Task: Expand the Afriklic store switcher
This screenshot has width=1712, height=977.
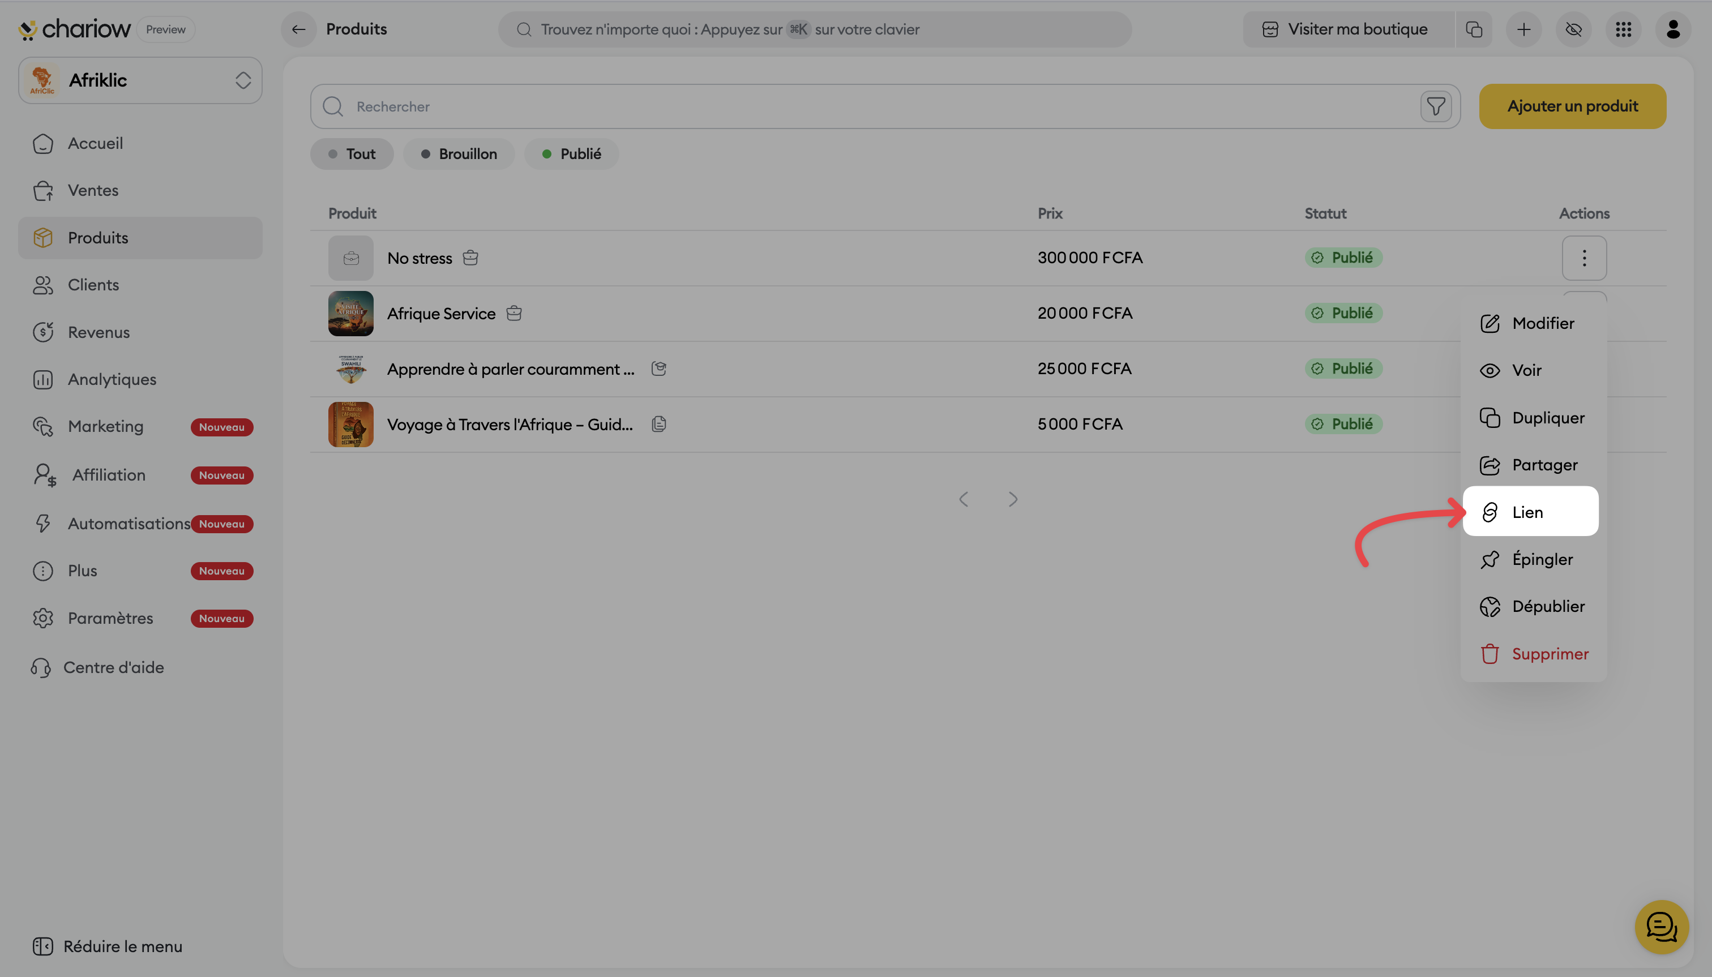Action: click(140, 80)
